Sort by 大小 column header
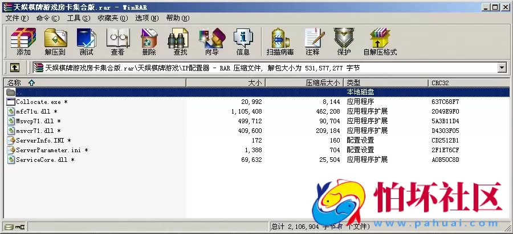Screen dimensions: 513x234 click(226, 83)
